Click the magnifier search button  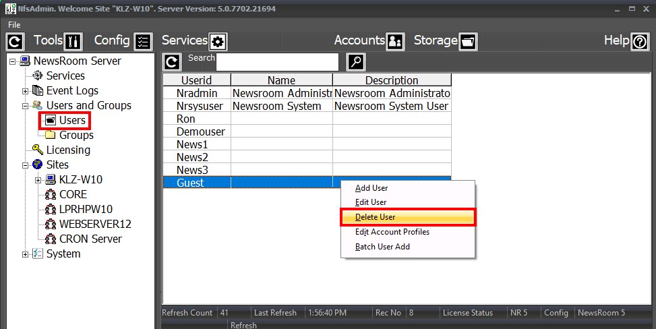pos(356,62)
